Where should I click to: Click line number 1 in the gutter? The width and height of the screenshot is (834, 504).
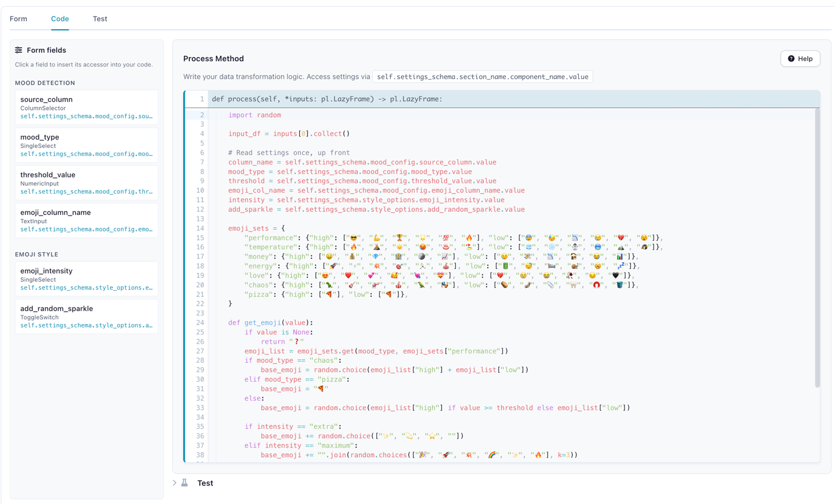coord(202,99)
